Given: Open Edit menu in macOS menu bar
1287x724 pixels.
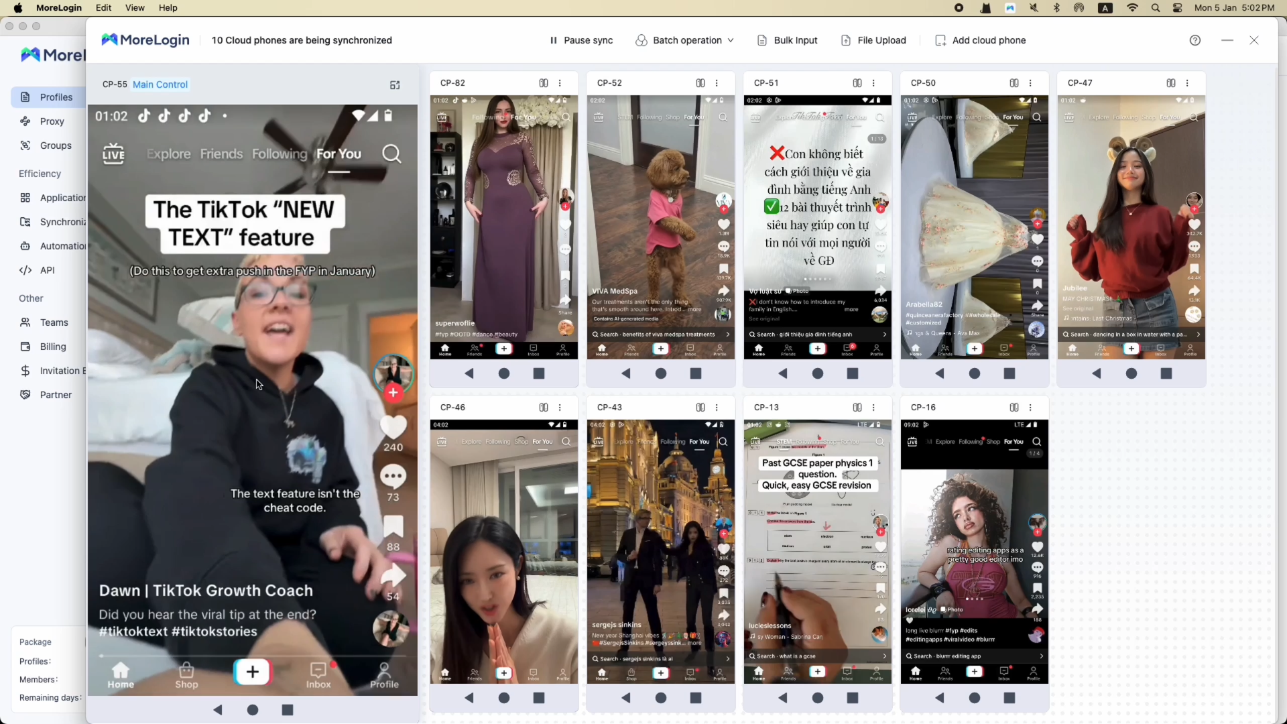Looking at the screenshot, I should tap(103, 7).
